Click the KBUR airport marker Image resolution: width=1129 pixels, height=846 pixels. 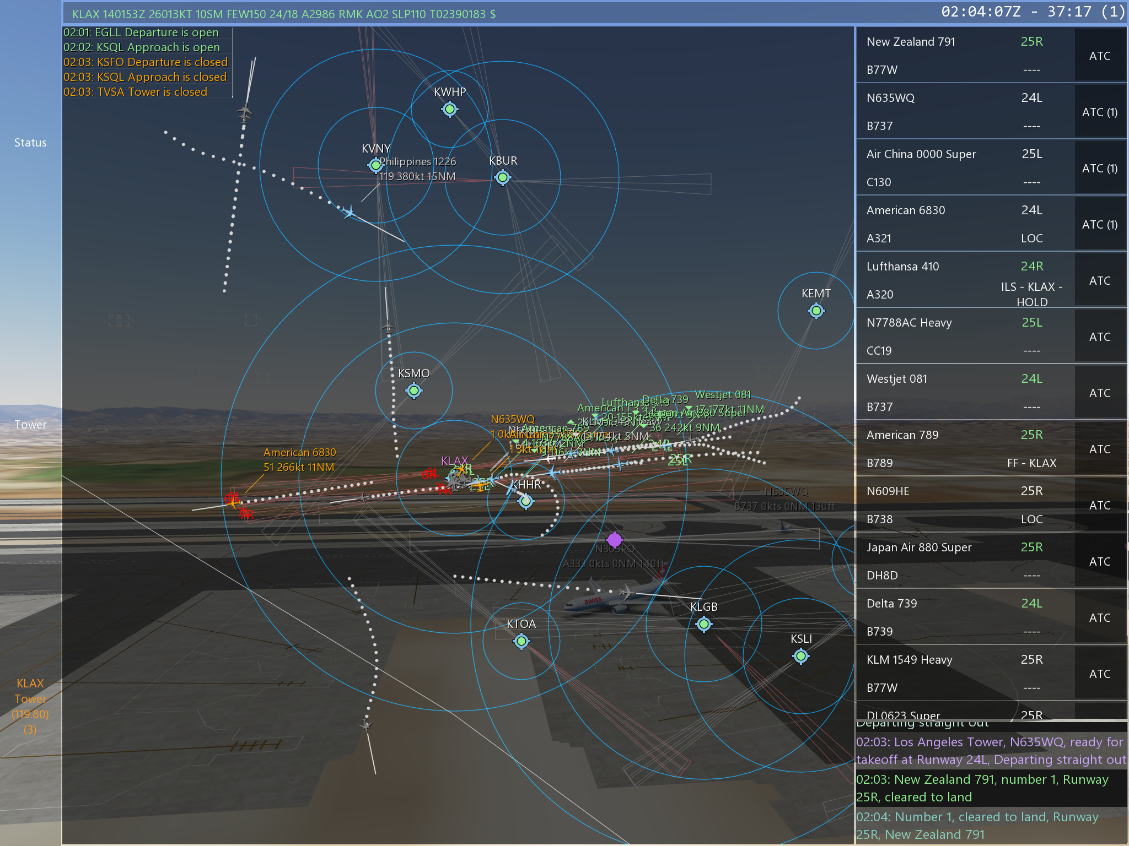(502, 178)
